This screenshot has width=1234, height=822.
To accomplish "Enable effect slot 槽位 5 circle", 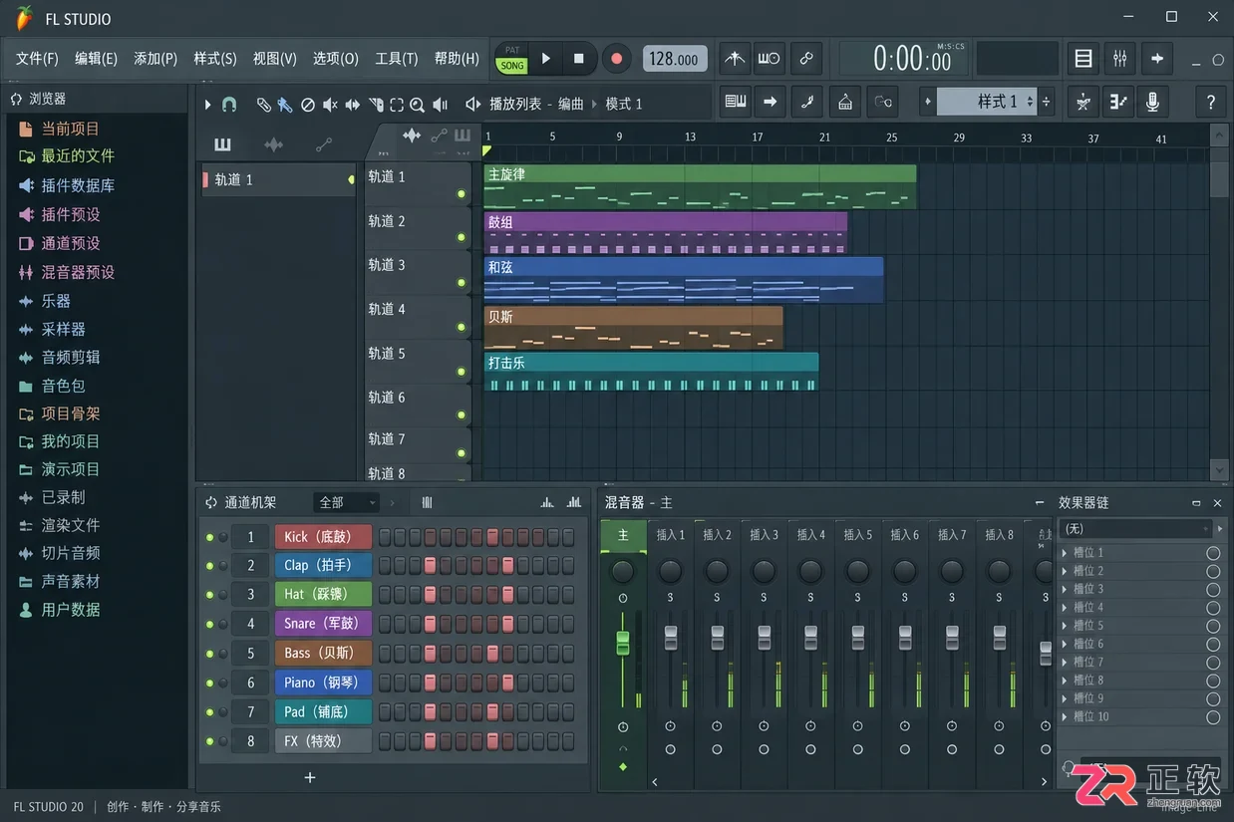I will (x=1213, y=626).
